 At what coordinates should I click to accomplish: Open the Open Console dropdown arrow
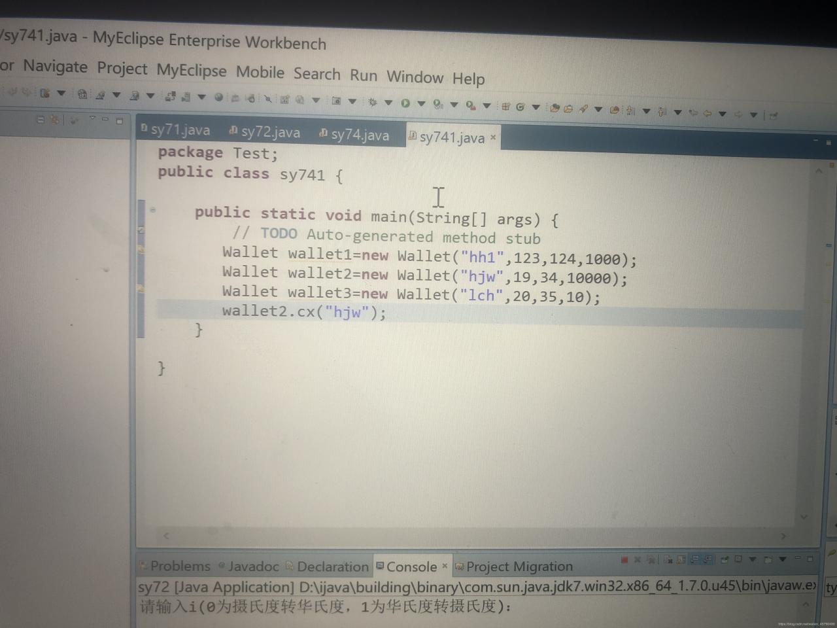coord(783,559)
